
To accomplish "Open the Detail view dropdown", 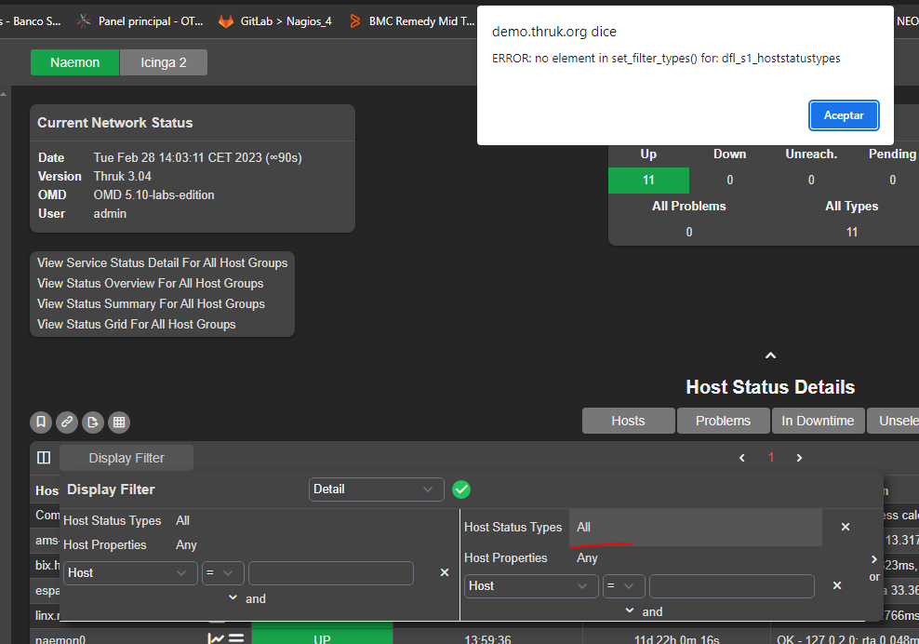I will [377, 490].
